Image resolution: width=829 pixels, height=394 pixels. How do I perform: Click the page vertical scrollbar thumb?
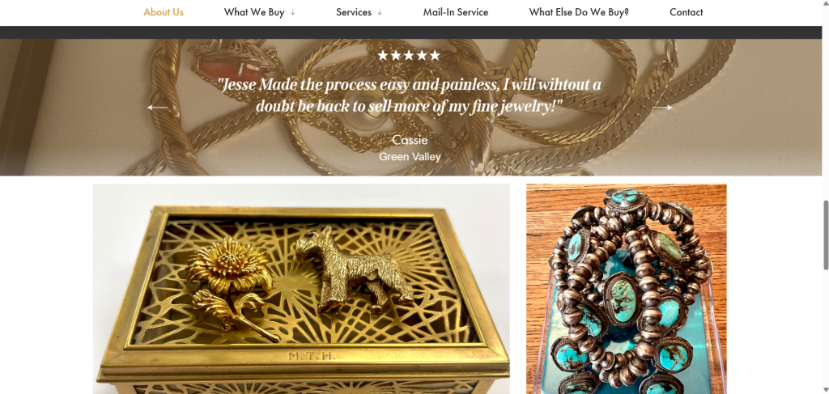pos(825,235)
